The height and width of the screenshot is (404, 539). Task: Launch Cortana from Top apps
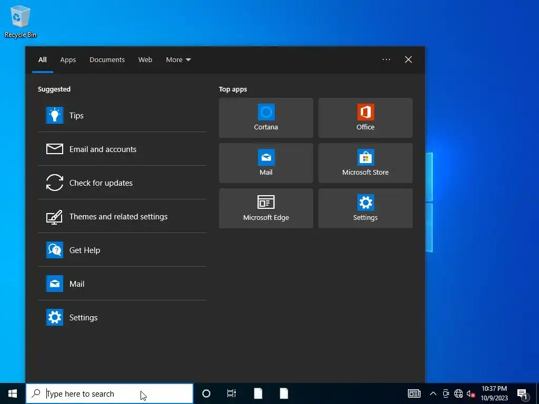pos(266,118)
